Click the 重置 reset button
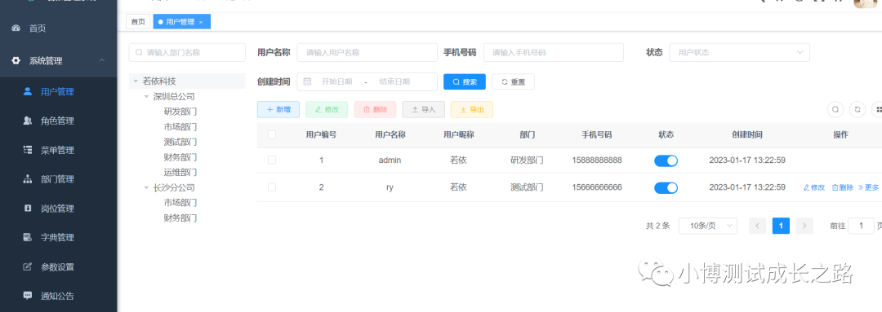882x312 pixels. (513, 81)
